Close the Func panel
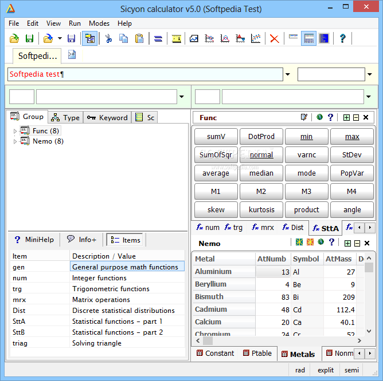Image resolution: width=383 pixels, height=381 pixels. click(366, 117)
